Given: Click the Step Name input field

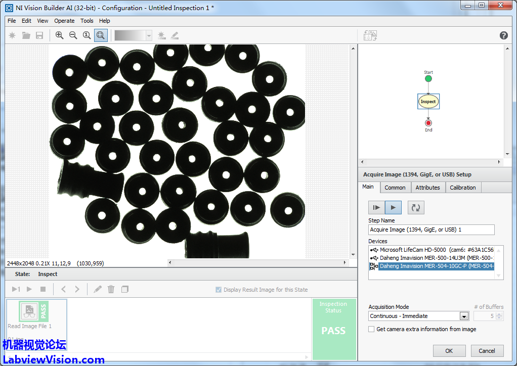Looking at the screenshot, I should pos(431,230).
